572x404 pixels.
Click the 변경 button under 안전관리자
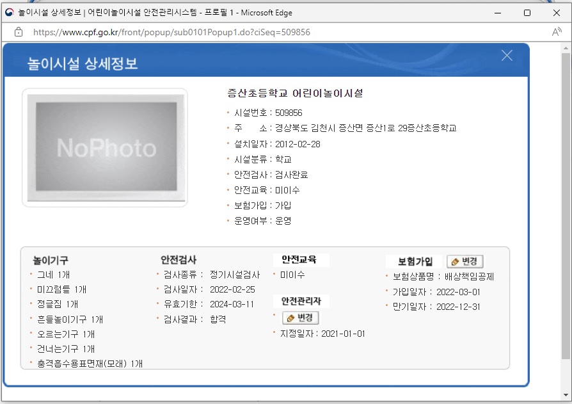(x=300, y=318)
